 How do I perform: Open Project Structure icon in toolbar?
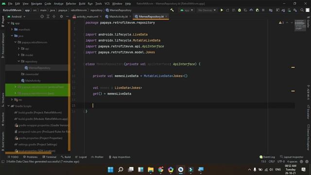click(271, 10)
